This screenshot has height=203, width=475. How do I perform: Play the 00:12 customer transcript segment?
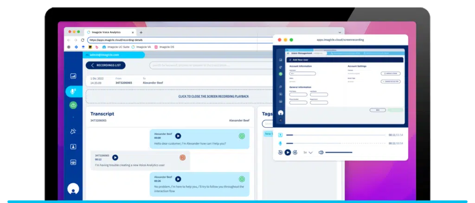click(115, 158)
